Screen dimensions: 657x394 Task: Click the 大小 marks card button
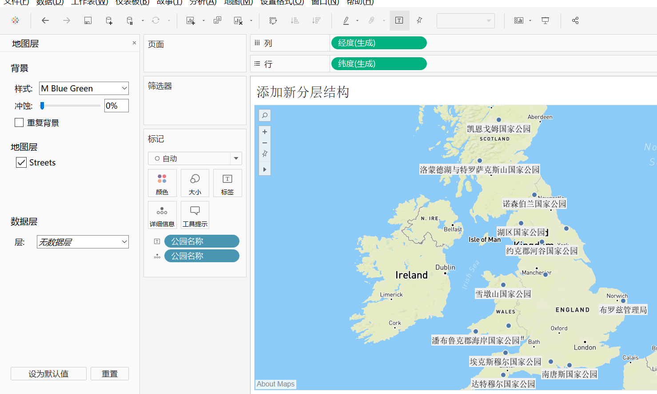195,183
